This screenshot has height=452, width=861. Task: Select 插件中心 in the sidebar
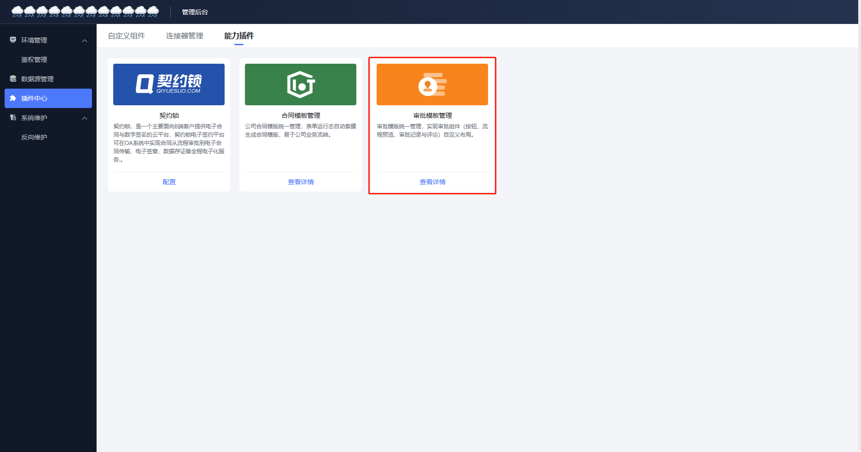[x=48, y=98]
